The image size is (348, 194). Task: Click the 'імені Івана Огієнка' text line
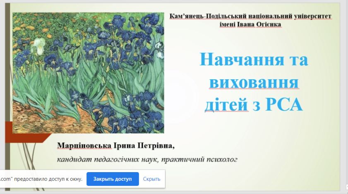[x=250, y=24]
